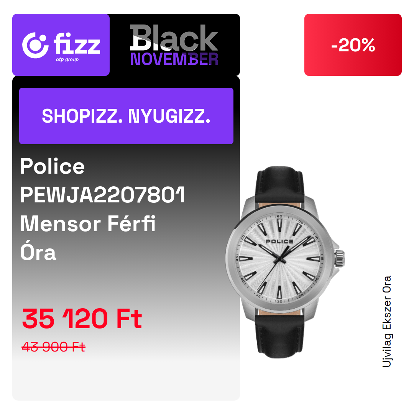Viewport: 414px width, 414px height.
Task: Click the fizz otp group logo
Action: [61, 45]
